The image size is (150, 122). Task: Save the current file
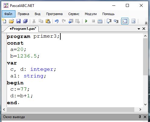pyautogui.click(x=18, y=21)
